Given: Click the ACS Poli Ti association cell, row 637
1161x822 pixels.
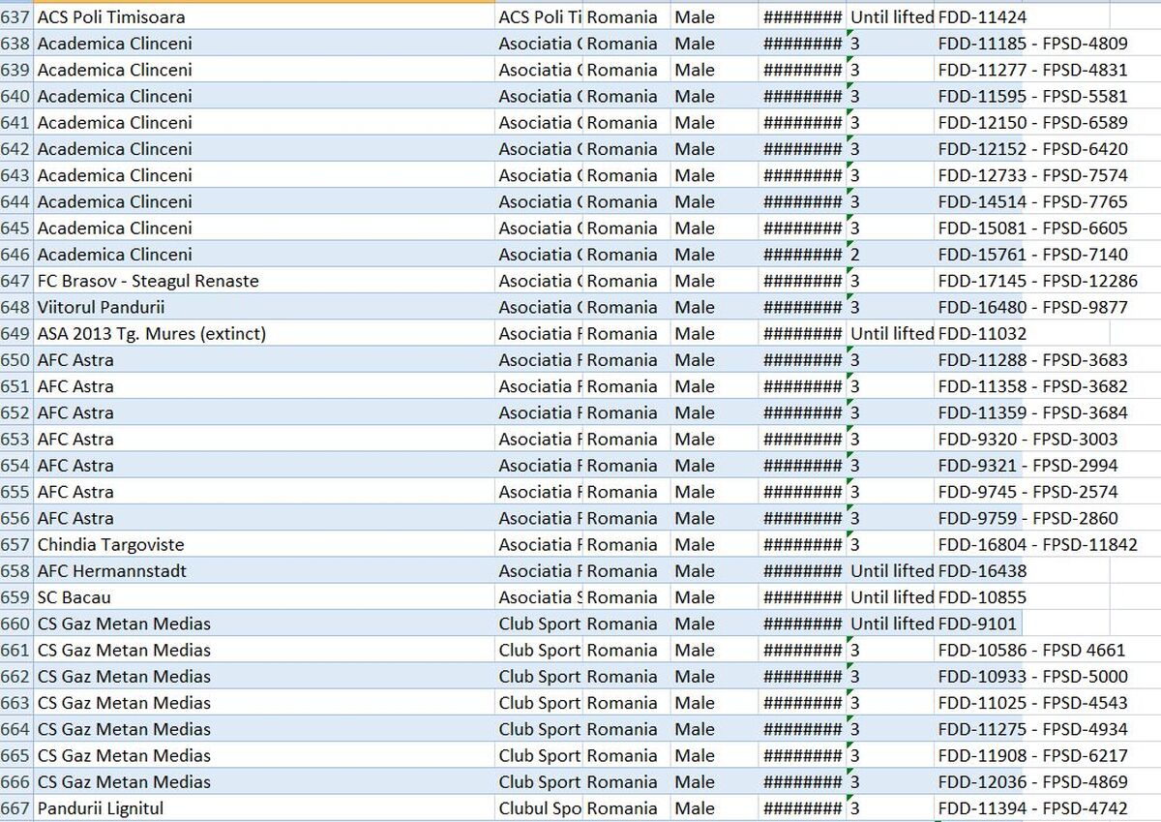Looking at the screenshot, I should coord(539,16).
